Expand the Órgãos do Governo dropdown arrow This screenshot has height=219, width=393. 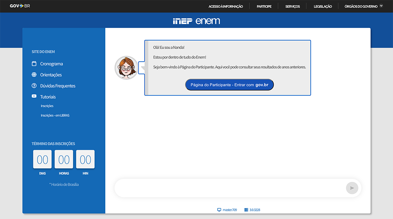tap(381, 6)
